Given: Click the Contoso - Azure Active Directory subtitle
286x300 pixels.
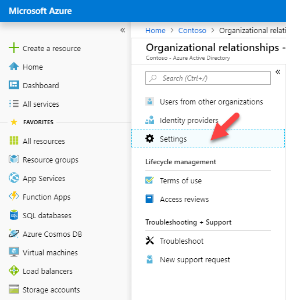Looking at the screenshot, I should 188,57.
